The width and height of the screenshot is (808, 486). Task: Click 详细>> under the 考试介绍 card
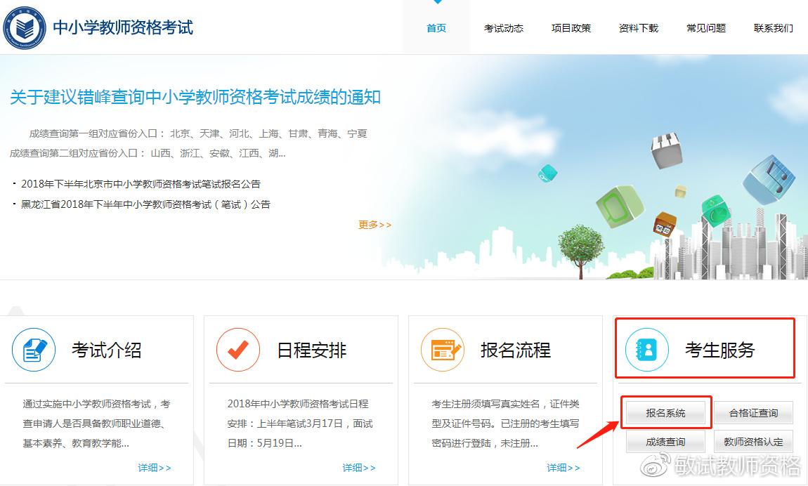pyautogui.click(x=155, y=467)
